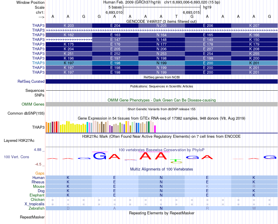Click the Window Position label

(x=30, y=2)
